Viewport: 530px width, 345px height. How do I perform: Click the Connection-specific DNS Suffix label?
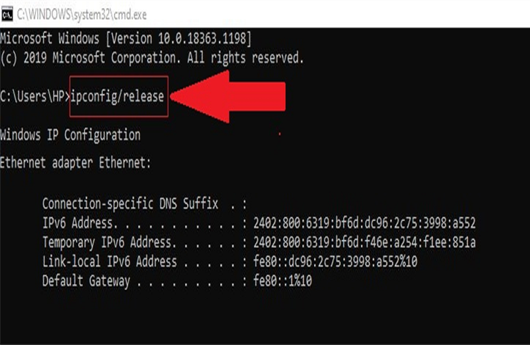point(130,204)
